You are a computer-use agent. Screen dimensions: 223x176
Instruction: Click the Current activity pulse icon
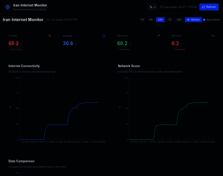tap(50, 36)
